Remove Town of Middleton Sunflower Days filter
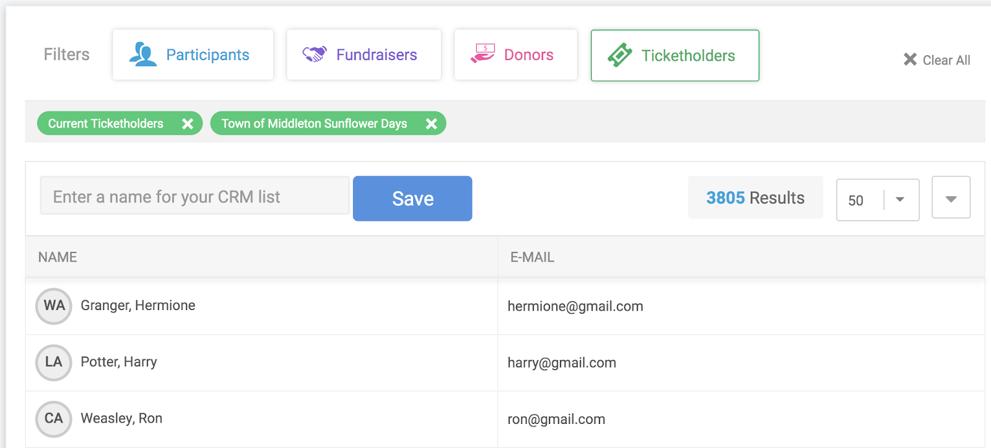This screenshot has width=991, height=448. [432, 124]
